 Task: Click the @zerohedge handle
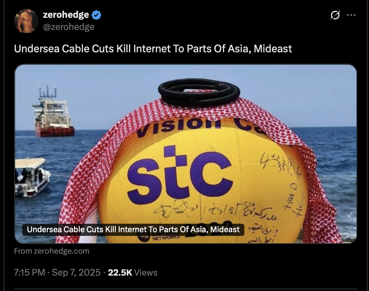tap(69, 27)
